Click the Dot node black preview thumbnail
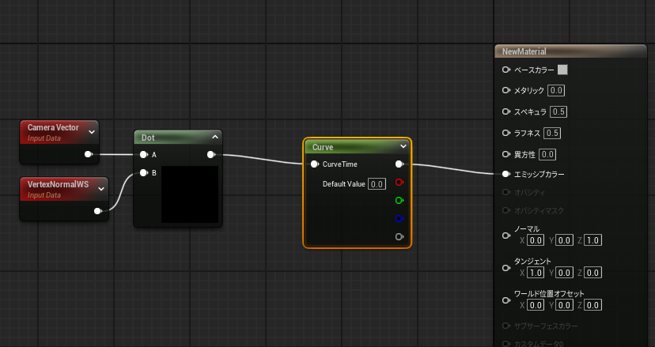This screenshot has height=347, width=655. point(190,194)
